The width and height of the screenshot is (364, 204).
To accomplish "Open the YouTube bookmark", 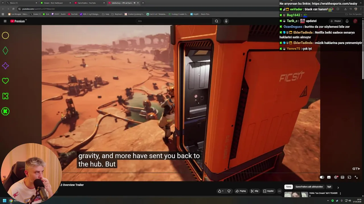I will [x=73, y=14].
